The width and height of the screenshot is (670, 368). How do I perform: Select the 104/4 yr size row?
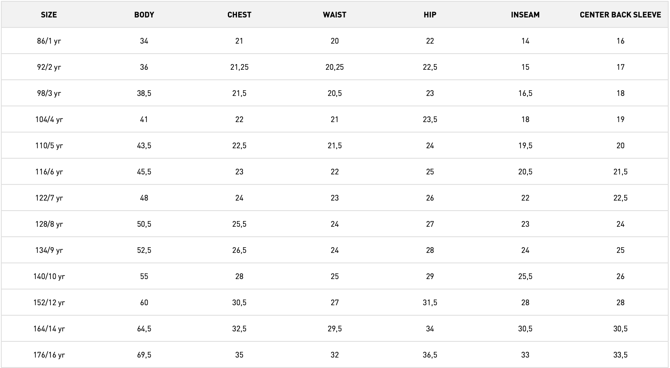click(x=49, y=119)
